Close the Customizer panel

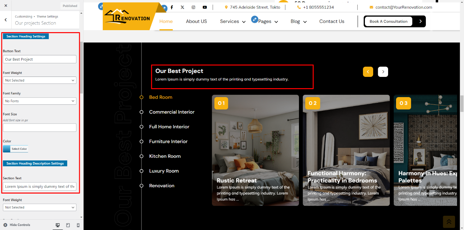tap(6, 6)
